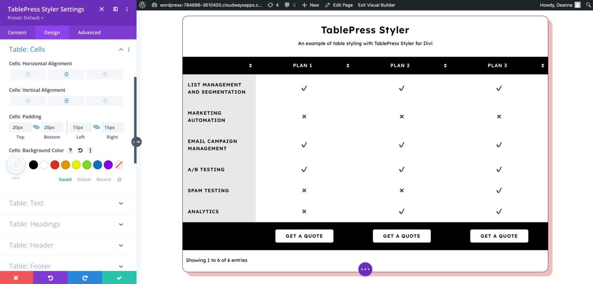The height and width of the screenshot is (284, 593).
Task: Open the Content tab
Action: coord(17,32)
